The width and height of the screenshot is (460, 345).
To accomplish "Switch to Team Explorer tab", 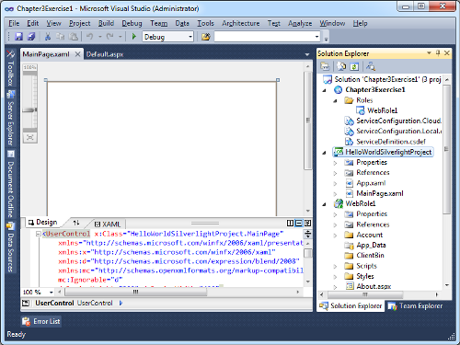I will (x=416, y=306).
